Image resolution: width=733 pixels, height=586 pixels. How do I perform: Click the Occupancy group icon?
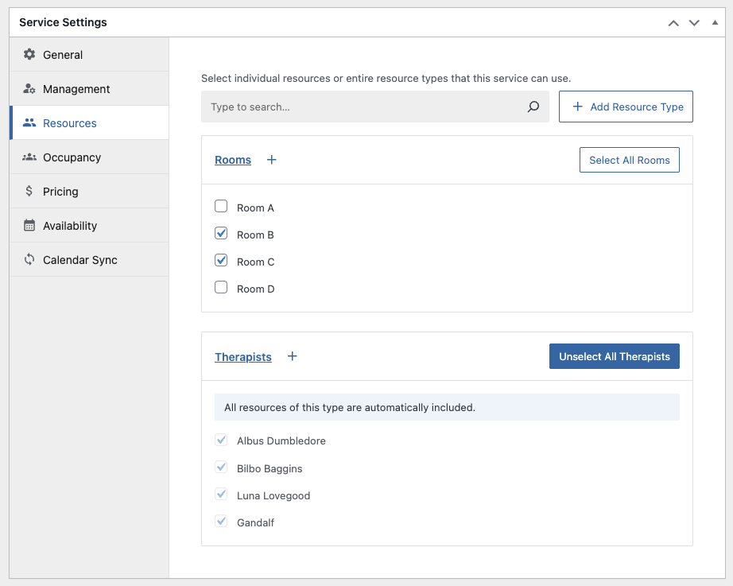29,157
